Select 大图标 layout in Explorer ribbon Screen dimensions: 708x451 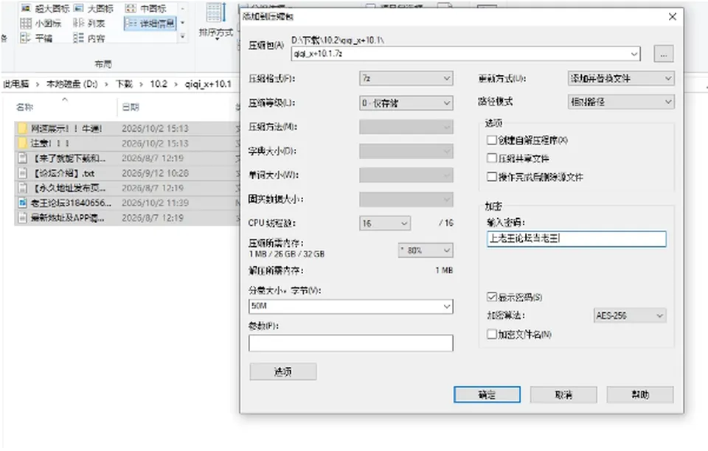[x=94, y=9]
